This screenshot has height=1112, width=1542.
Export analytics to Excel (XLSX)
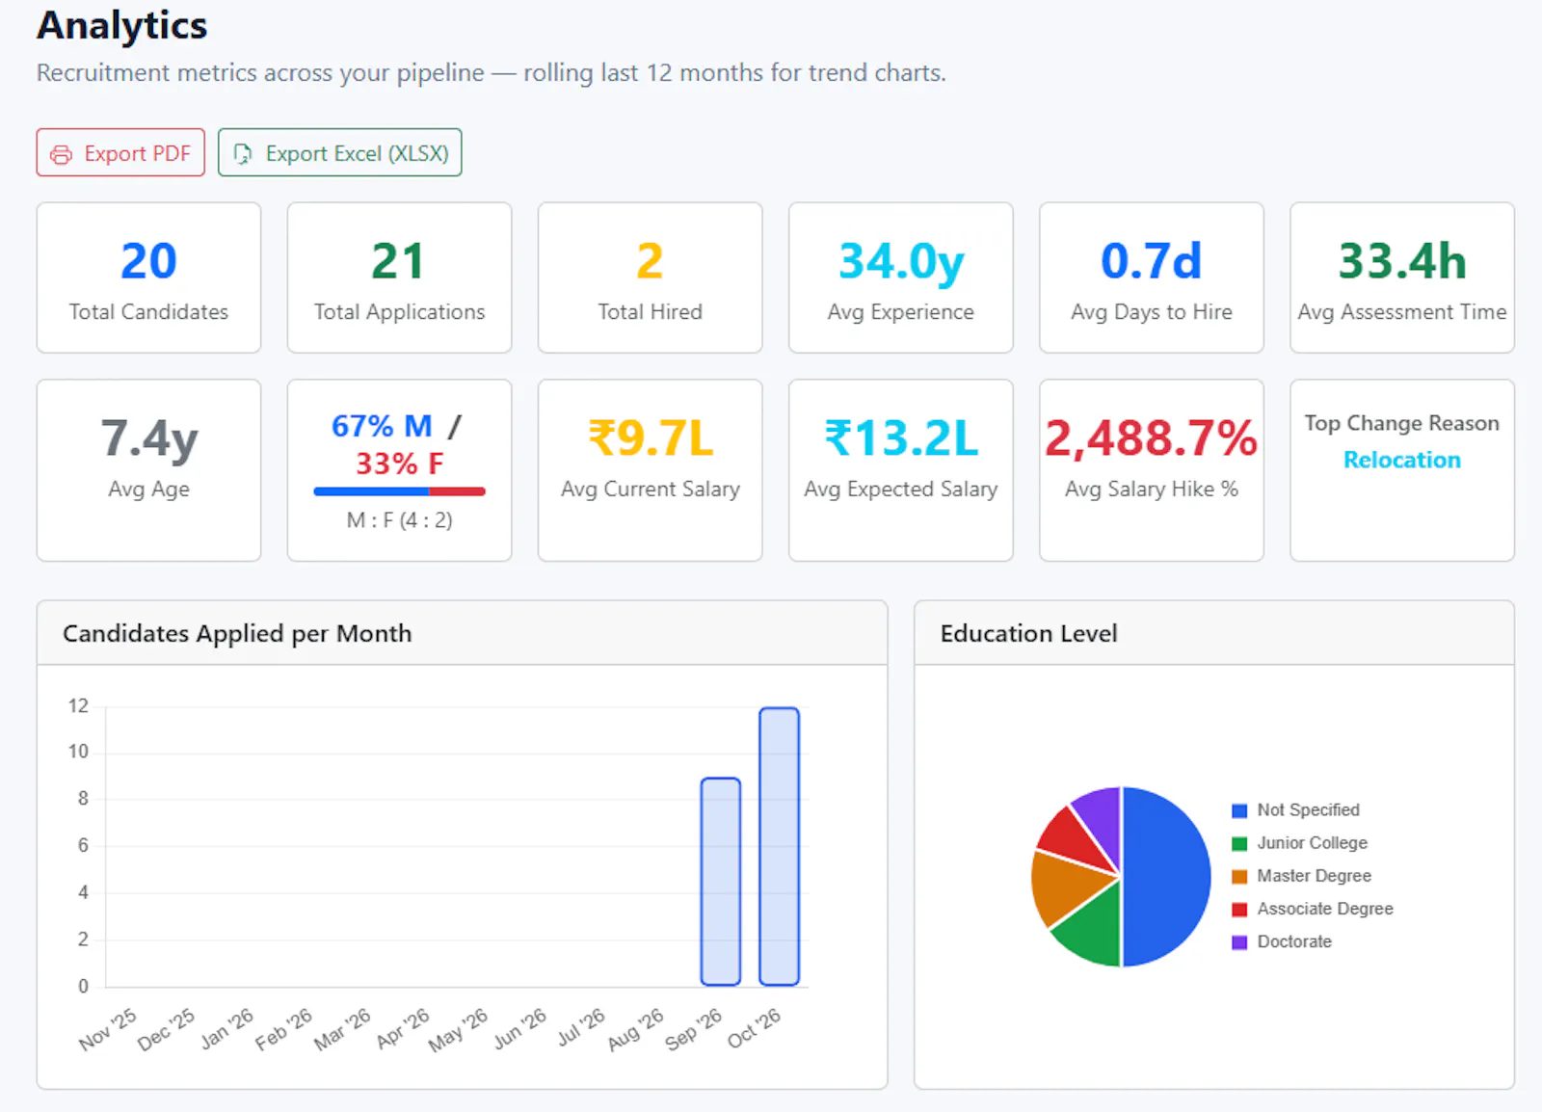(x=339, y=152)
